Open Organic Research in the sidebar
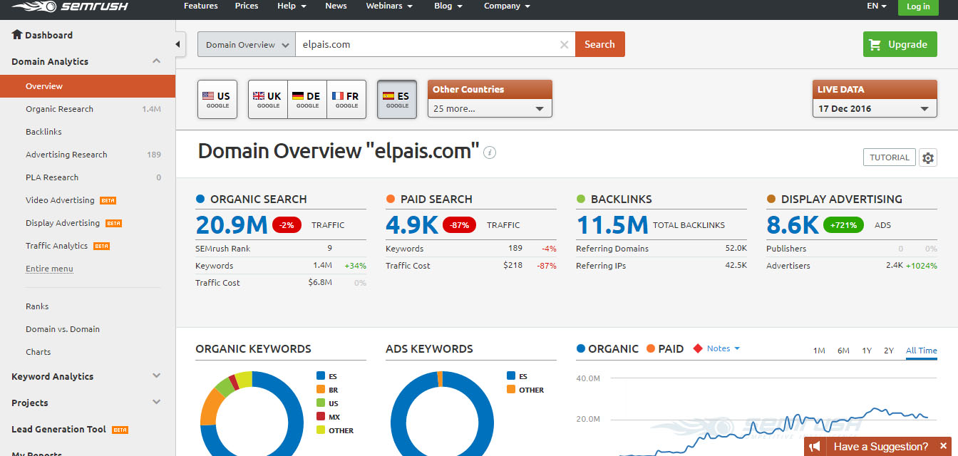This screenshot has width=958, height=456. coord(60,109)
